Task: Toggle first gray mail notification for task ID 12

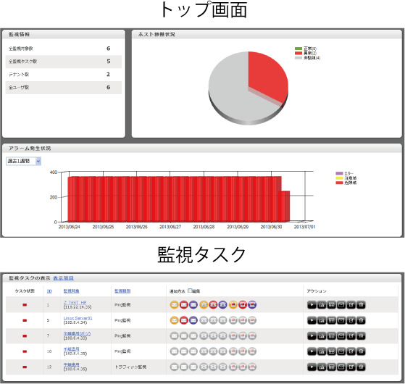Action: 175,367
